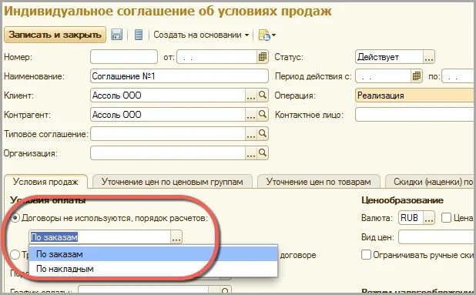Viewport: 476px width, 295px height.
Task: Switch to the Скидки (наценки) tab
Action: (431, 182)
